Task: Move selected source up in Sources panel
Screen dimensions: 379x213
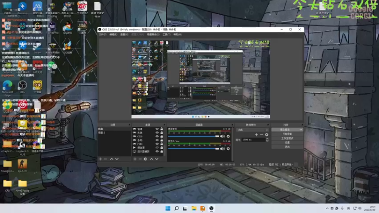Action: coord(151,159)
